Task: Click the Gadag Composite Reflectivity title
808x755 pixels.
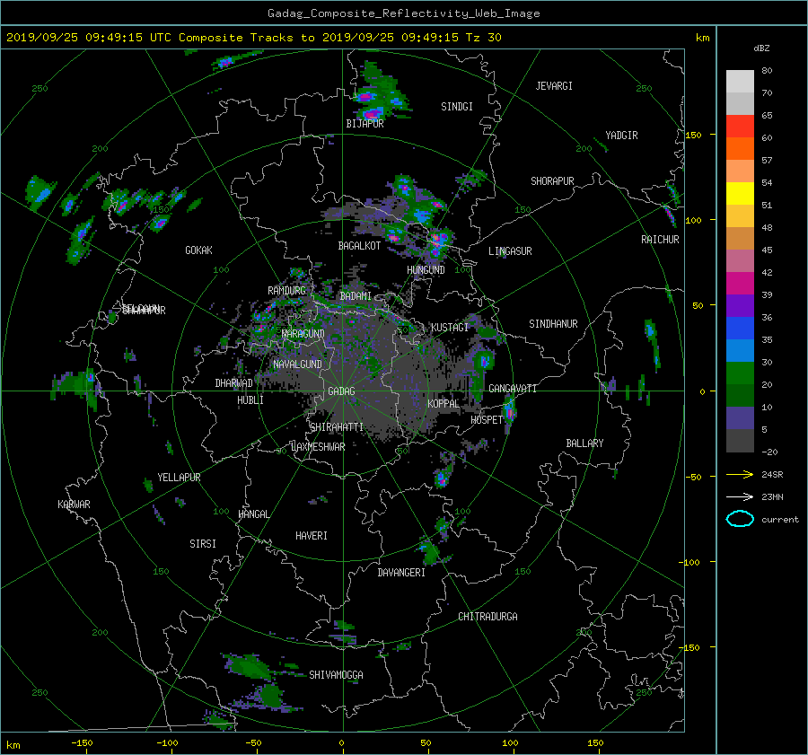Action: point(403,13)
